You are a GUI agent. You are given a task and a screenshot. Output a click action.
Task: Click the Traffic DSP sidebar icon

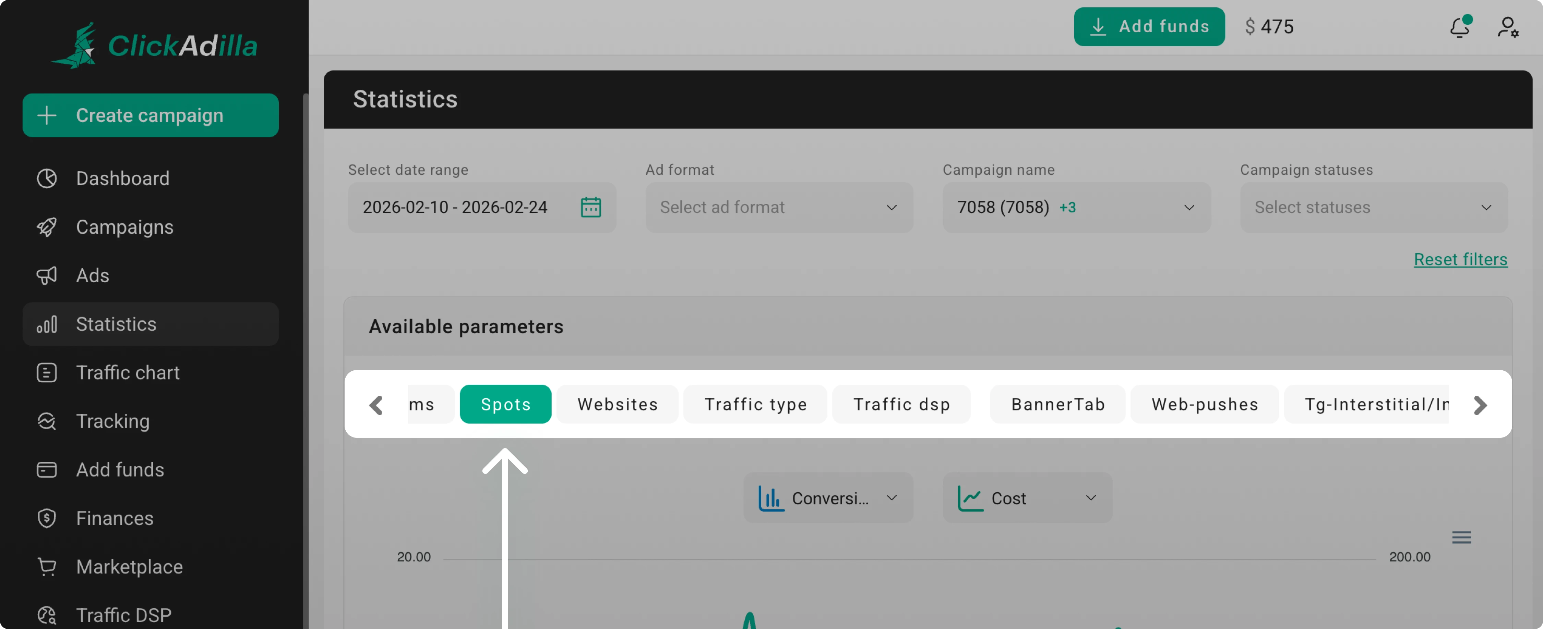47,615
